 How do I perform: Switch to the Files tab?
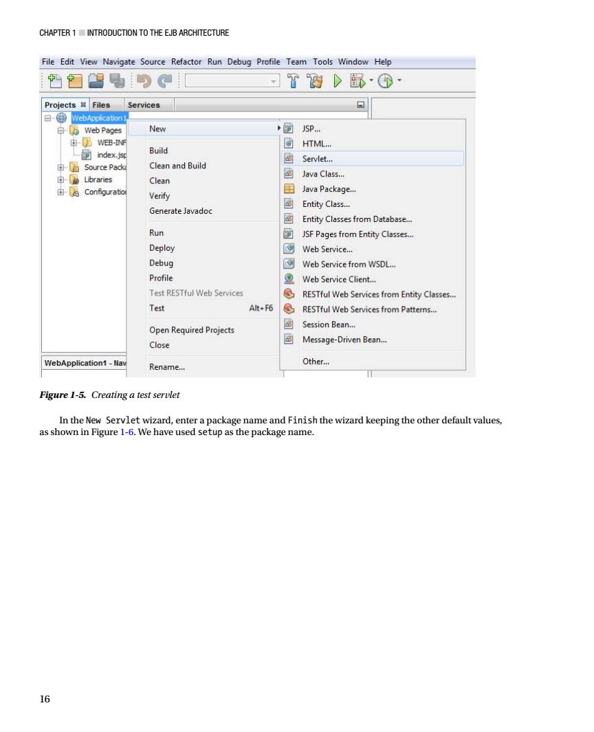(x=101, y=105)
